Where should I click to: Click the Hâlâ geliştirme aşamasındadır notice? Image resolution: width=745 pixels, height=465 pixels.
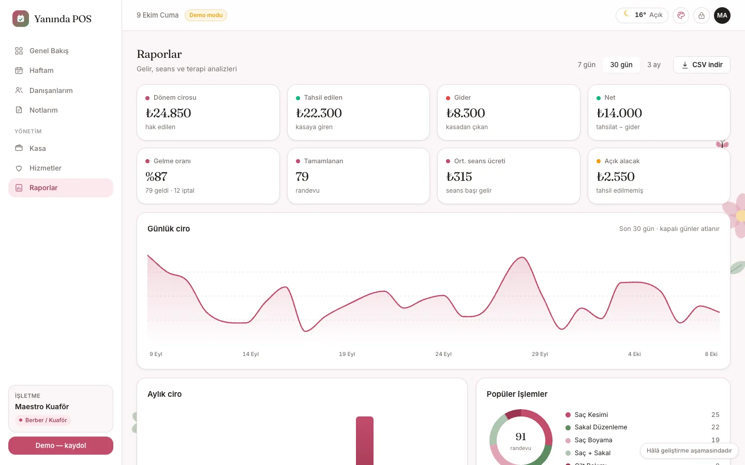click(x=689, y=451)
